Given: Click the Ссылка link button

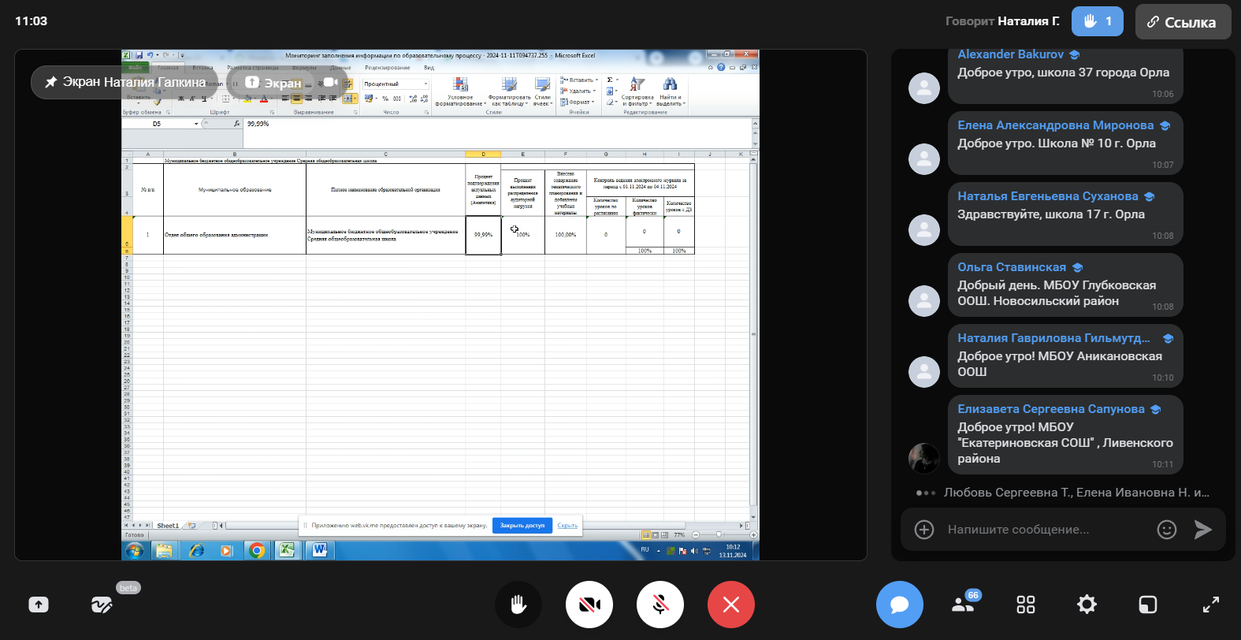Looking at the screenshot, I should [x=1181, y=22].
